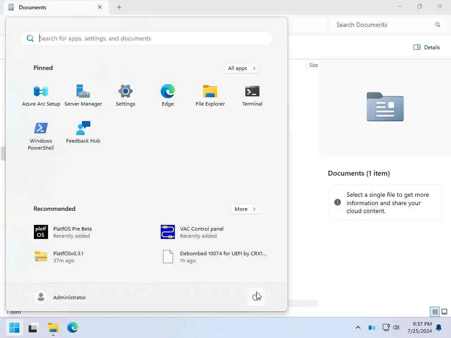The height and width of the screenshot is (338, 451).
Task: Open network status tray icon
Action: click(x=386, y=327)
